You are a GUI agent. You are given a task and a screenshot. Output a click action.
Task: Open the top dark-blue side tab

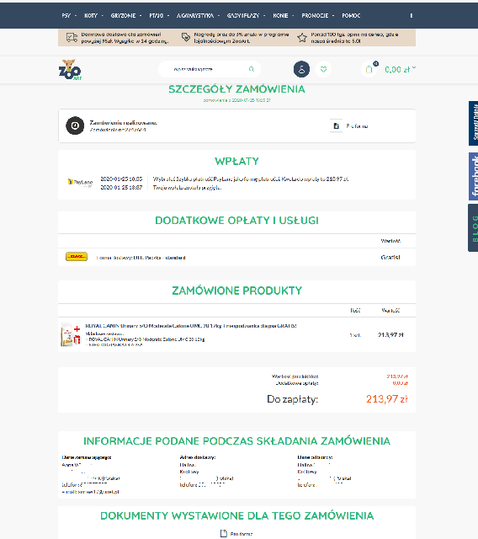click(473, 124)
